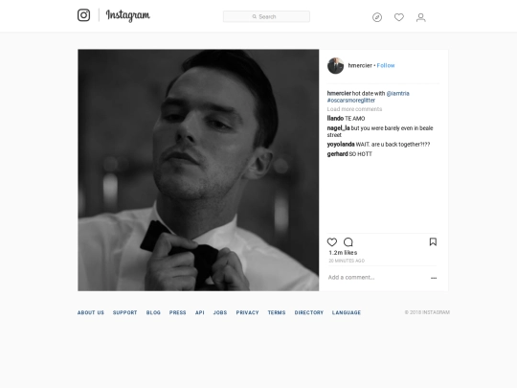The image size is (517, 388).
Task: Open the Privacy footer link
Action: (247, 312)
